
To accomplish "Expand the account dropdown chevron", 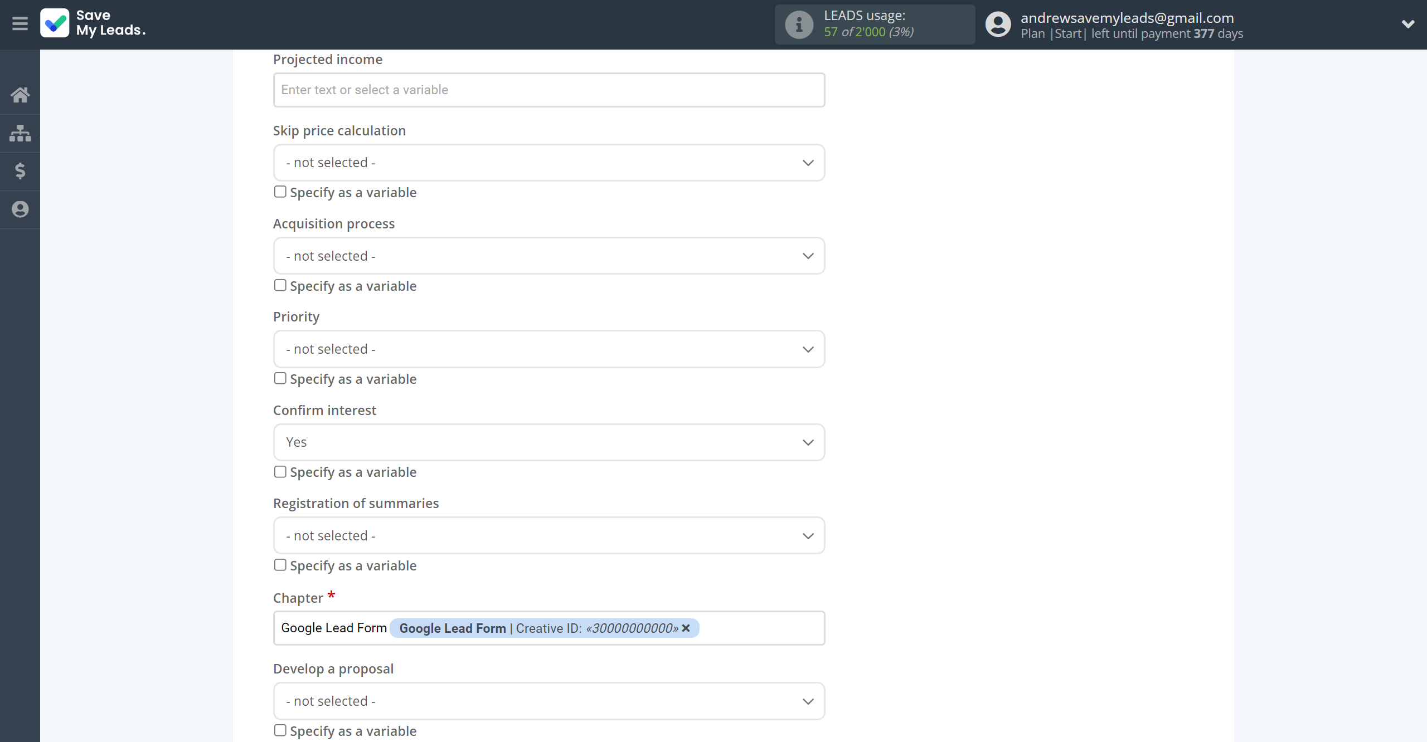I will click(x=1408, y=24).
